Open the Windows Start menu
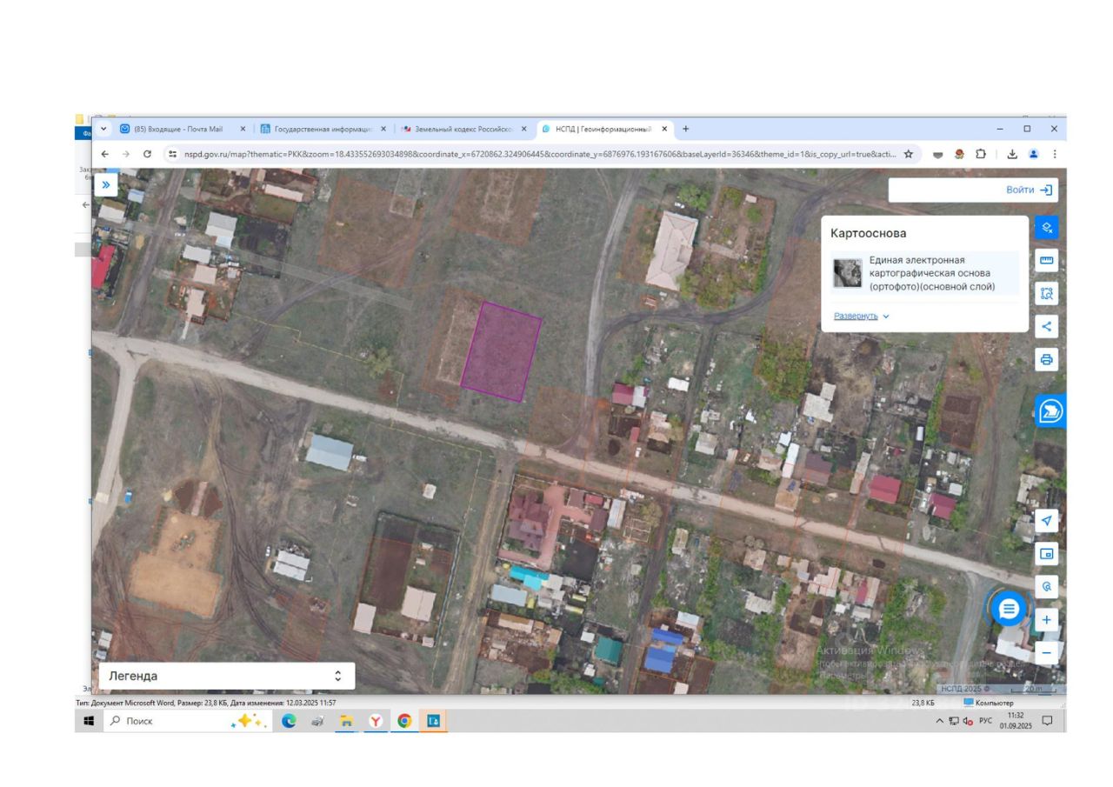 (x=89, y=721)
